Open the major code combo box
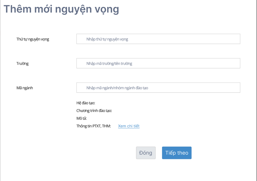The image size is (257, 181). [x=158, y=88]
